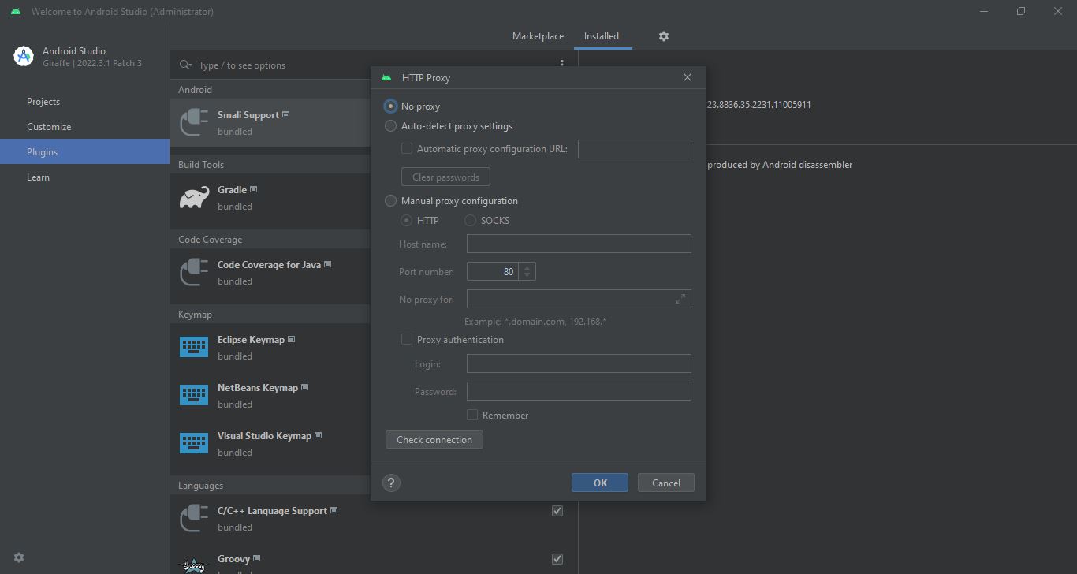Click Cancel in the HTTP Proxy dialog
Viewport: 1077px width, 574px height.
(666, 483)
